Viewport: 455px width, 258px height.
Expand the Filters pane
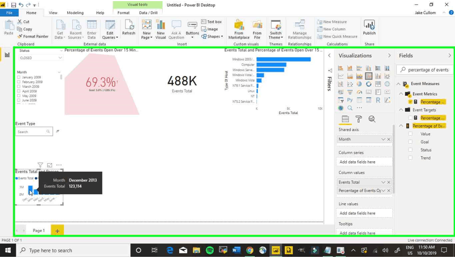329,55
